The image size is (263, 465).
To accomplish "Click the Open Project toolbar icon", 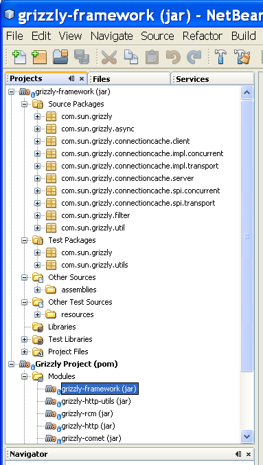I will pyautogui.click(x=60, y=56).
